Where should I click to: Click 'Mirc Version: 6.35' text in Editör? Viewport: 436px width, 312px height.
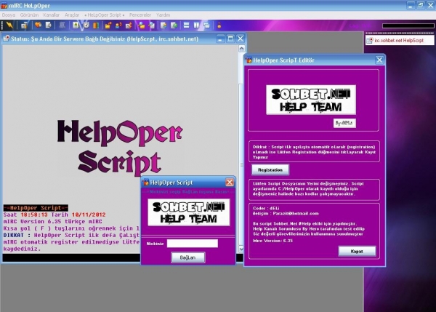pyautogui.click(x=272, y=241)
